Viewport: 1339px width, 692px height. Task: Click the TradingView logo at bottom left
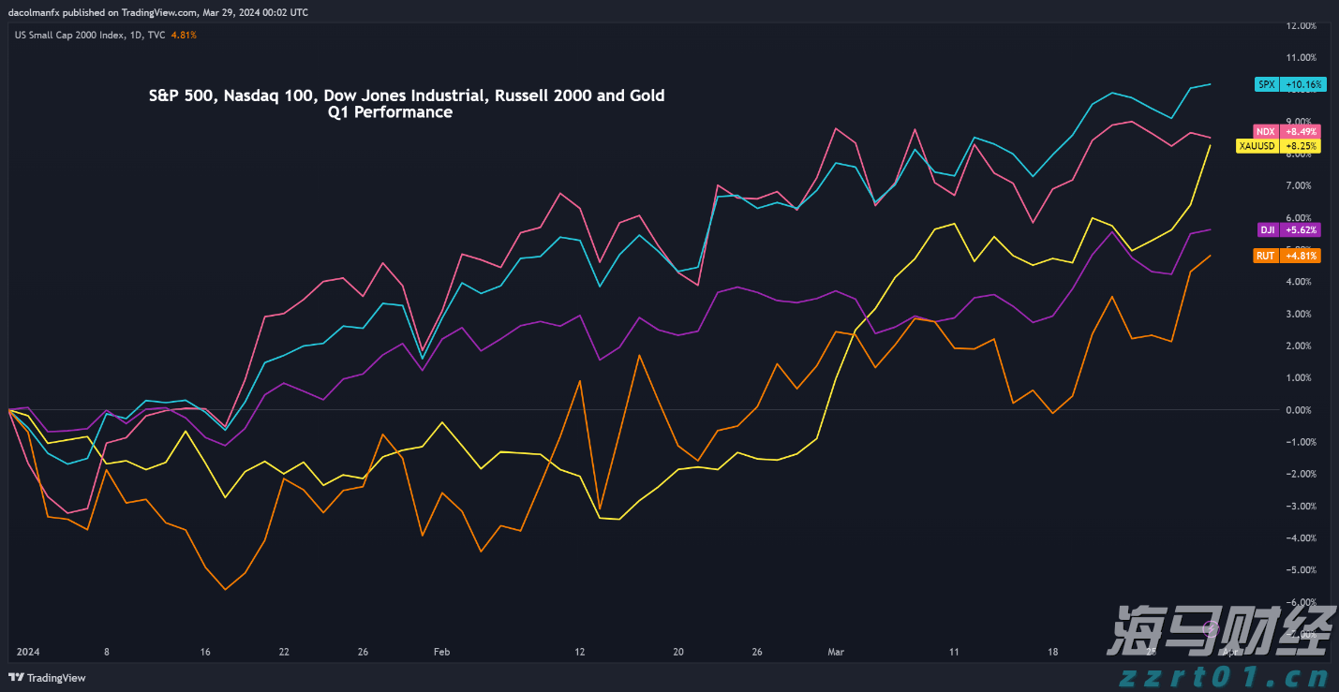47,678
